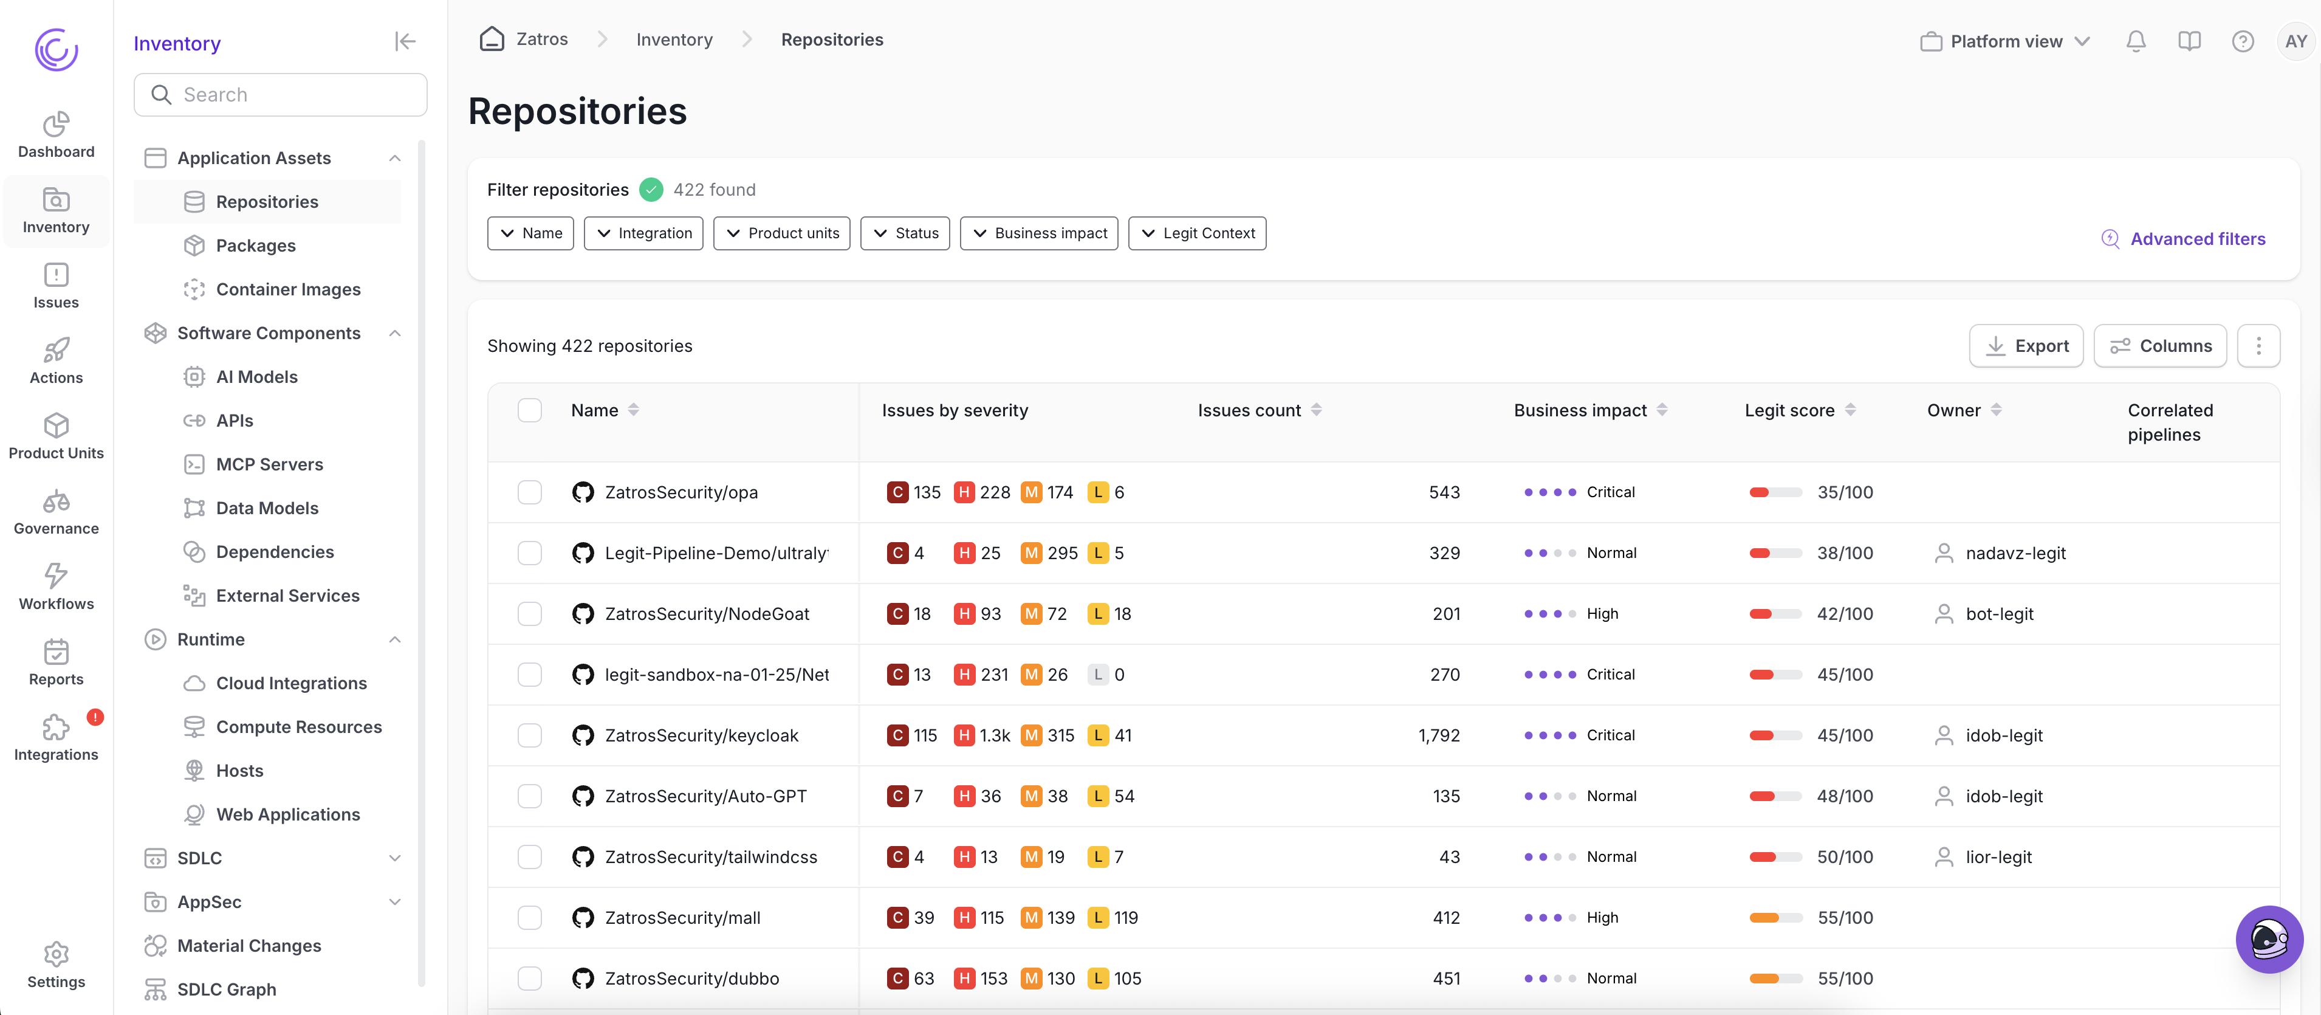Screen dimensions: 2321x1015
Task: Open Integrations with the alert badge
Action: [56, 737]
